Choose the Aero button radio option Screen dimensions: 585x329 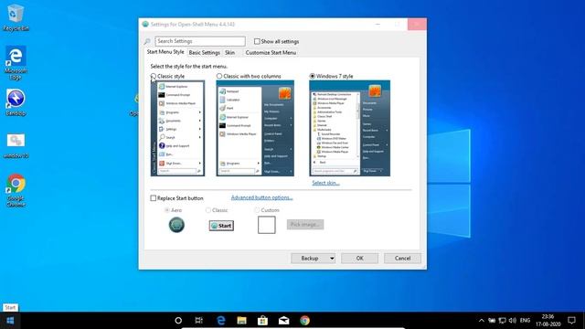pyautogui.click(x=167, y=210)
